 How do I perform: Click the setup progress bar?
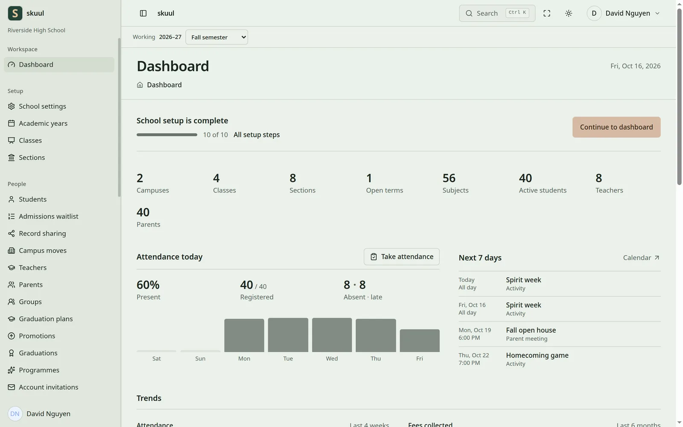167,135
